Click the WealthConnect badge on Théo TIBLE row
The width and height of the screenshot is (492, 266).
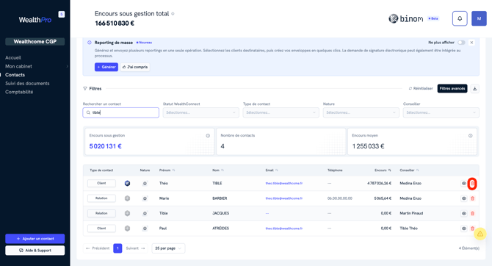tap(127, 184)
